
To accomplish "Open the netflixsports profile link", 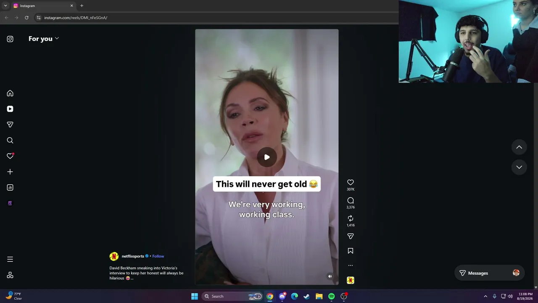I will (133, 256).
